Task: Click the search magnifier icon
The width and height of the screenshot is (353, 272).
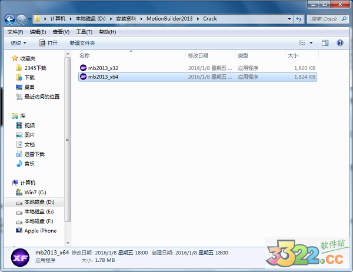Action: tap(344, 19)
